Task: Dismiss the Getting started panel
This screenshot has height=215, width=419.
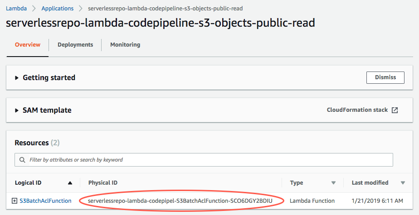Action: [x=385, y=77]
